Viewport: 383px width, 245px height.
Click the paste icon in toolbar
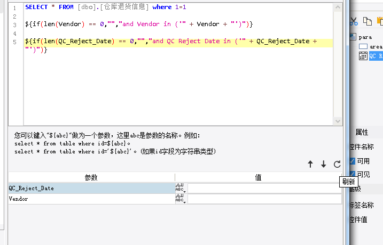pos(380,21)
